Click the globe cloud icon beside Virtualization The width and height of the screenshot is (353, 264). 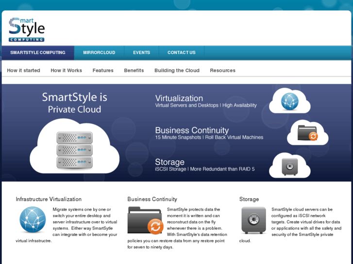pos(290,101)
